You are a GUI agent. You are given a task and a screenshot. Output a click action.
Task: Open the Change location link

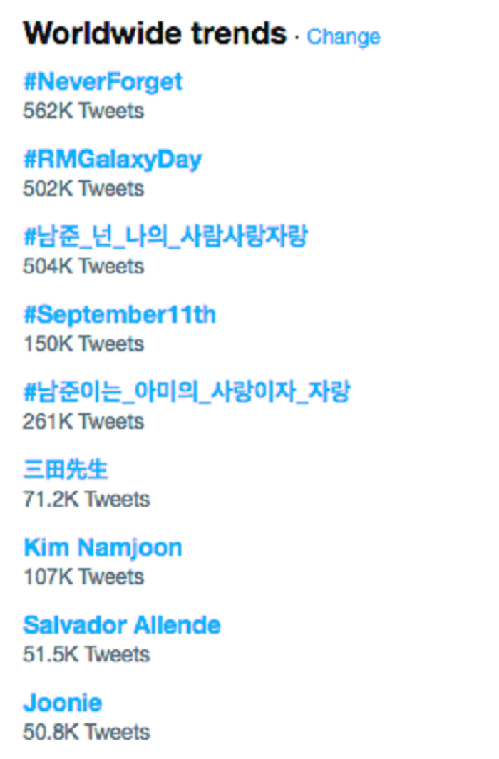(343, 36)
